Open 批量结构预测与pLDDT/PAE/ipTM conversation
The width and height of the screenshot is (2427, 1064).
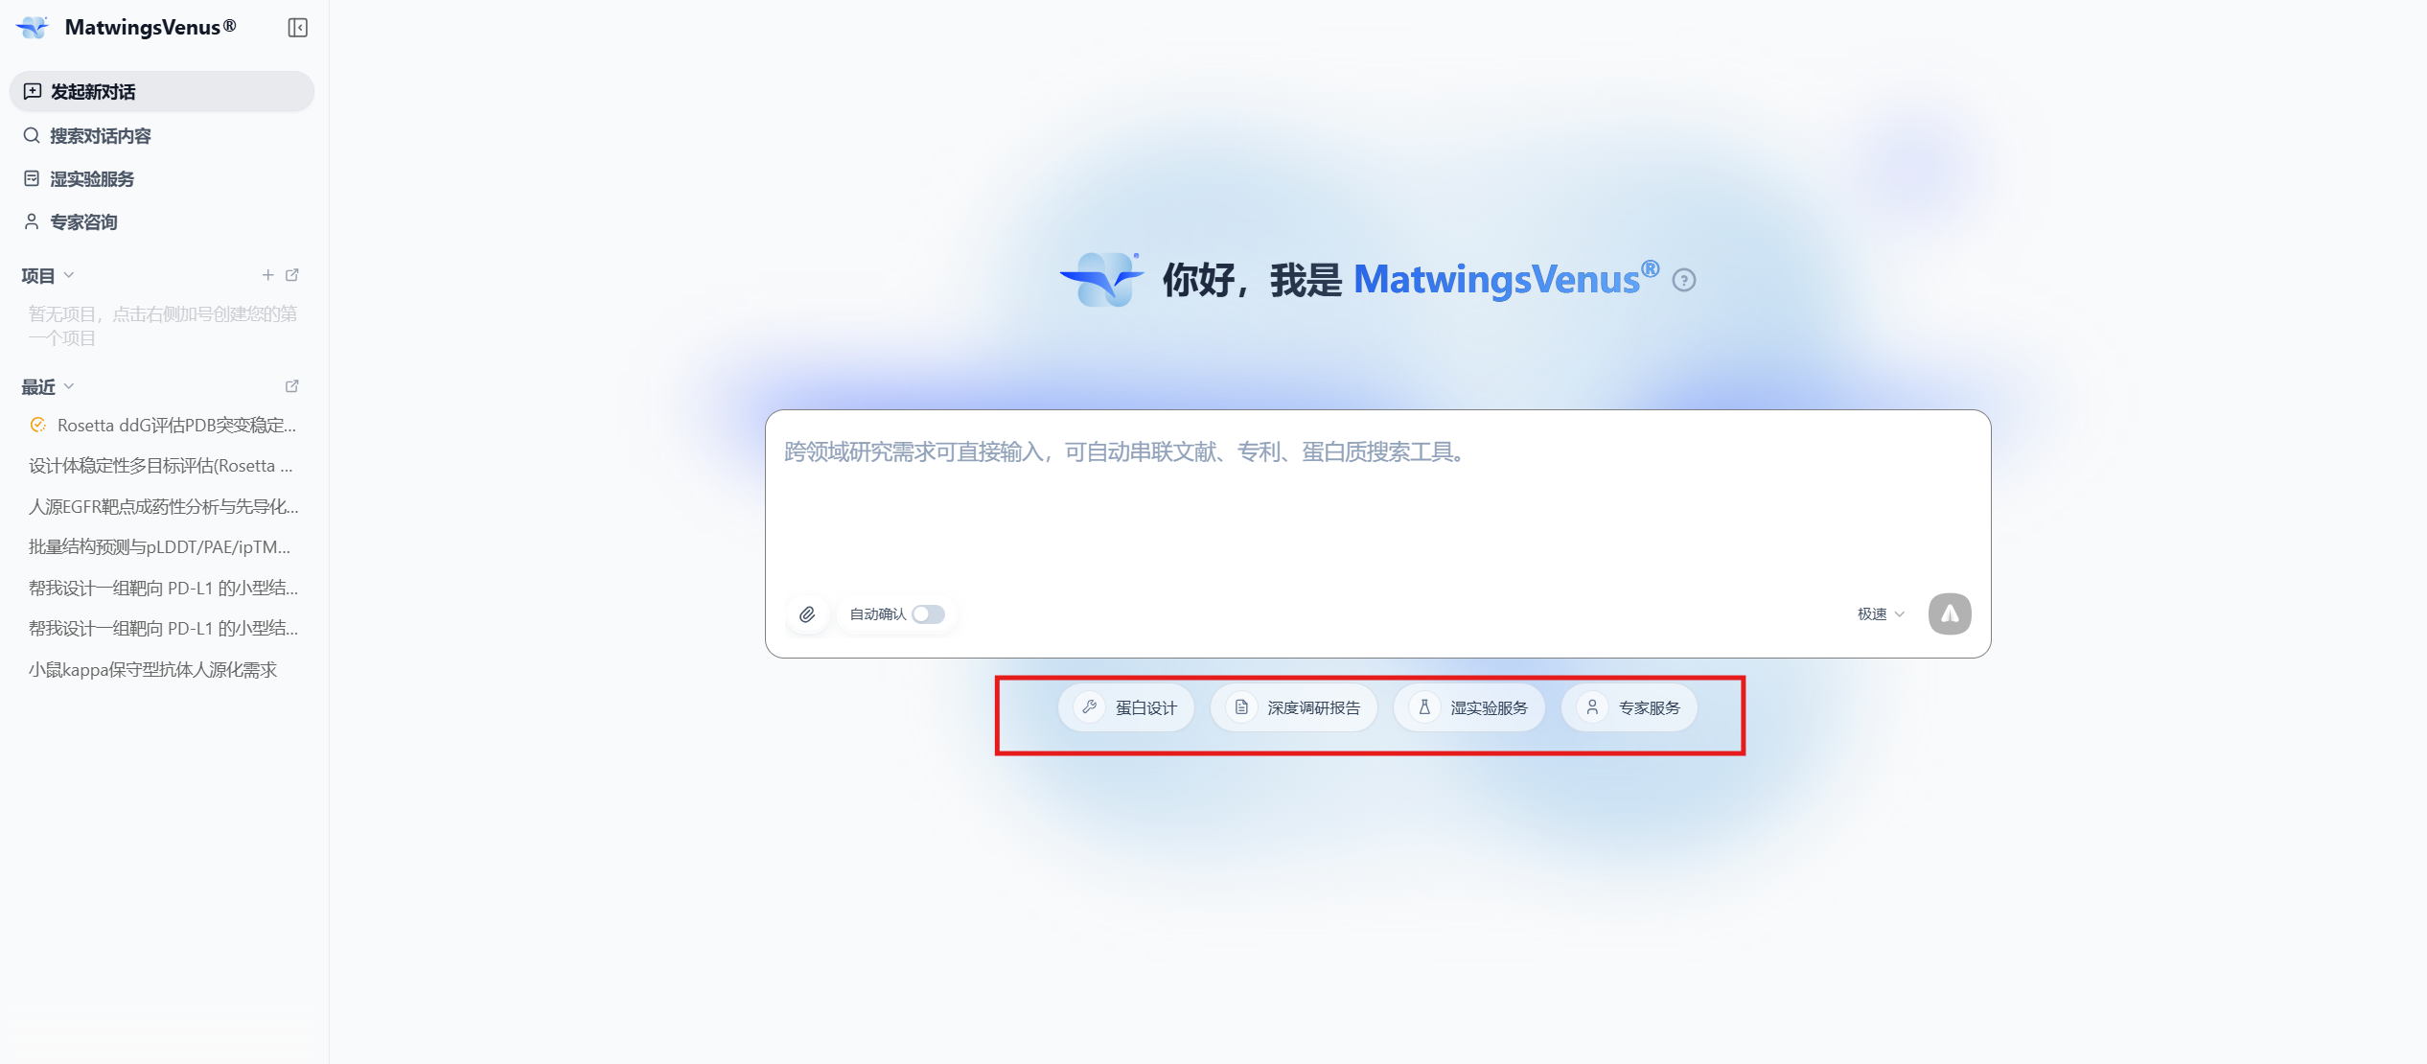(161, 546)
